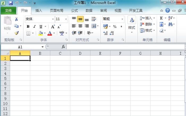
Task: Toggle Bold formatting
Action: (28, 27)
